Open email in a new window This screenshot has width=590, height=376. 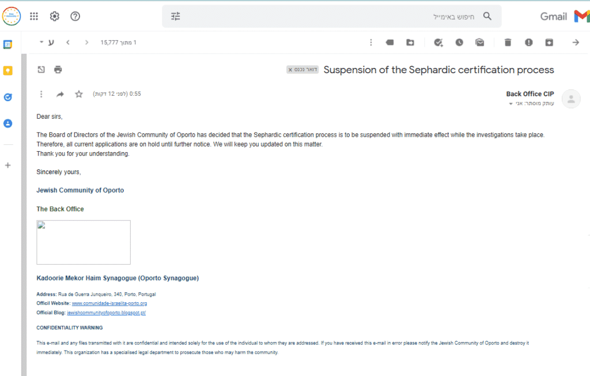pyautogui.click(x=41, y=69)
